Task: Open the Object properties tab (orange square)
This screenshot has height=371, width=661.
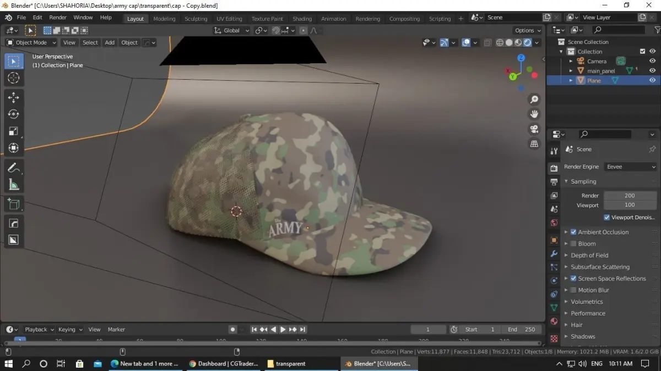Action: coord(554,240)
